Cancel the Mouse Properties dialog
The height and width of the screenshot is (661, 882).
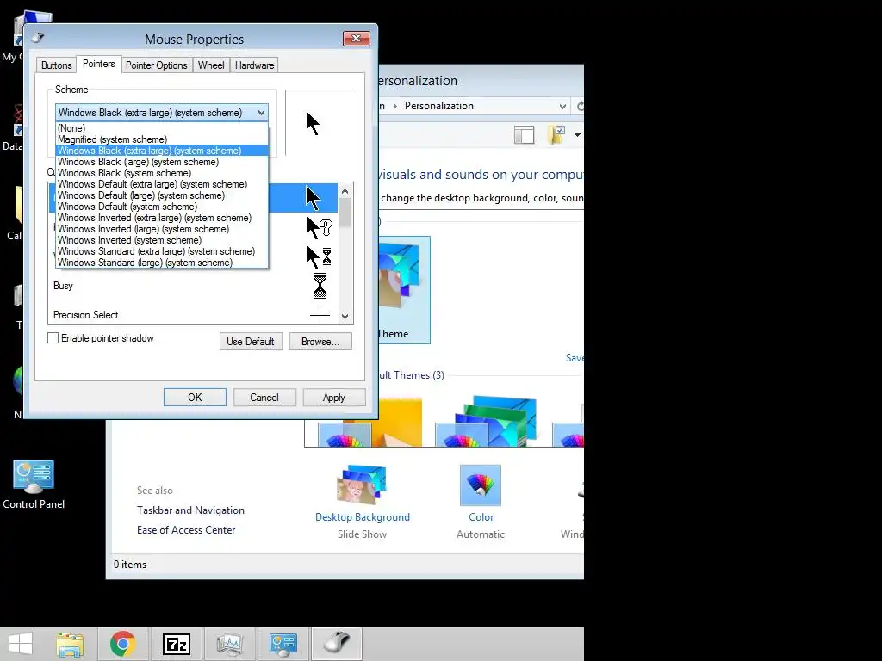click(x=264, y=398)
